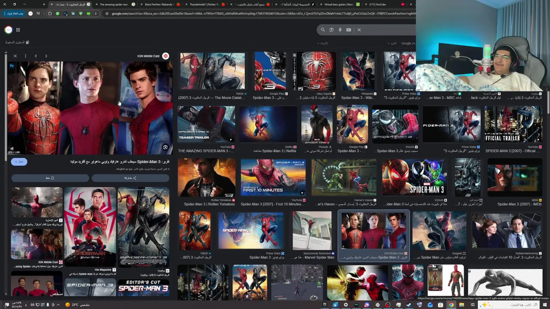550x309 pixels.
Task: Open the OFFICIAL TRAILER Spider-Man 3 2007 thumbnail
Action: click(513, 124)
